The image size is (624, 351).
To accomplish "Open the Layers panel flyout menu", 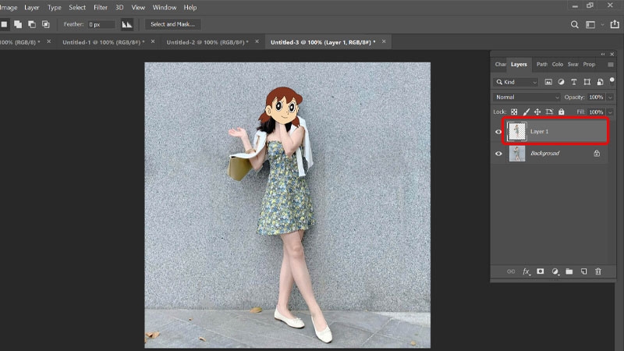I will [611, 65].
